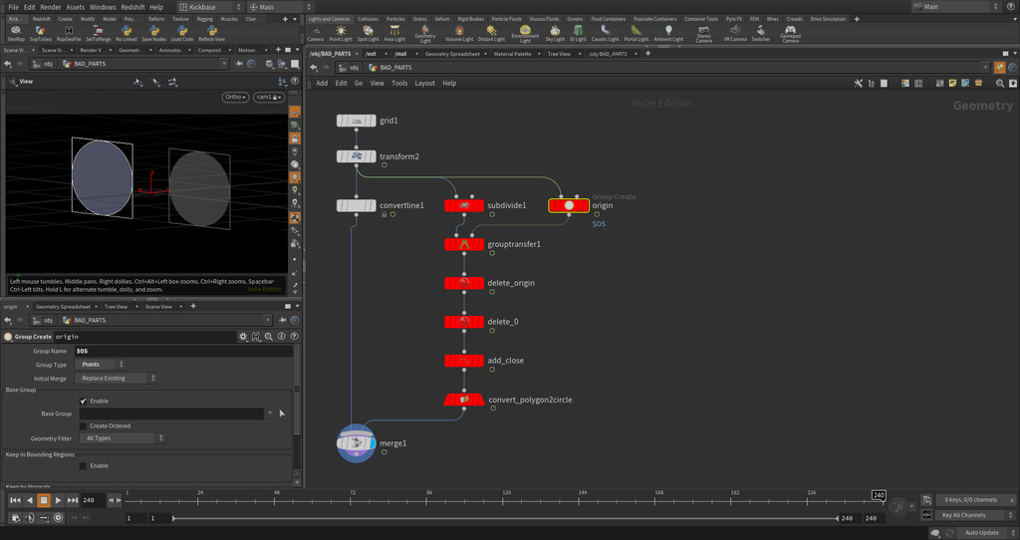
Task: Add a Sky Light from shelf
Action: point(555,33)
